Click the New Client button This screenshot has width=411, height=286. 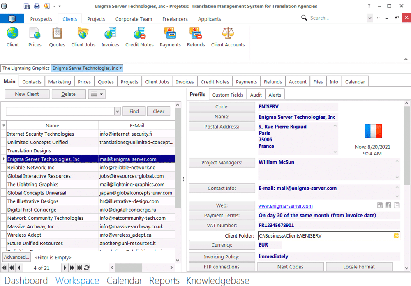pos(27,94)
